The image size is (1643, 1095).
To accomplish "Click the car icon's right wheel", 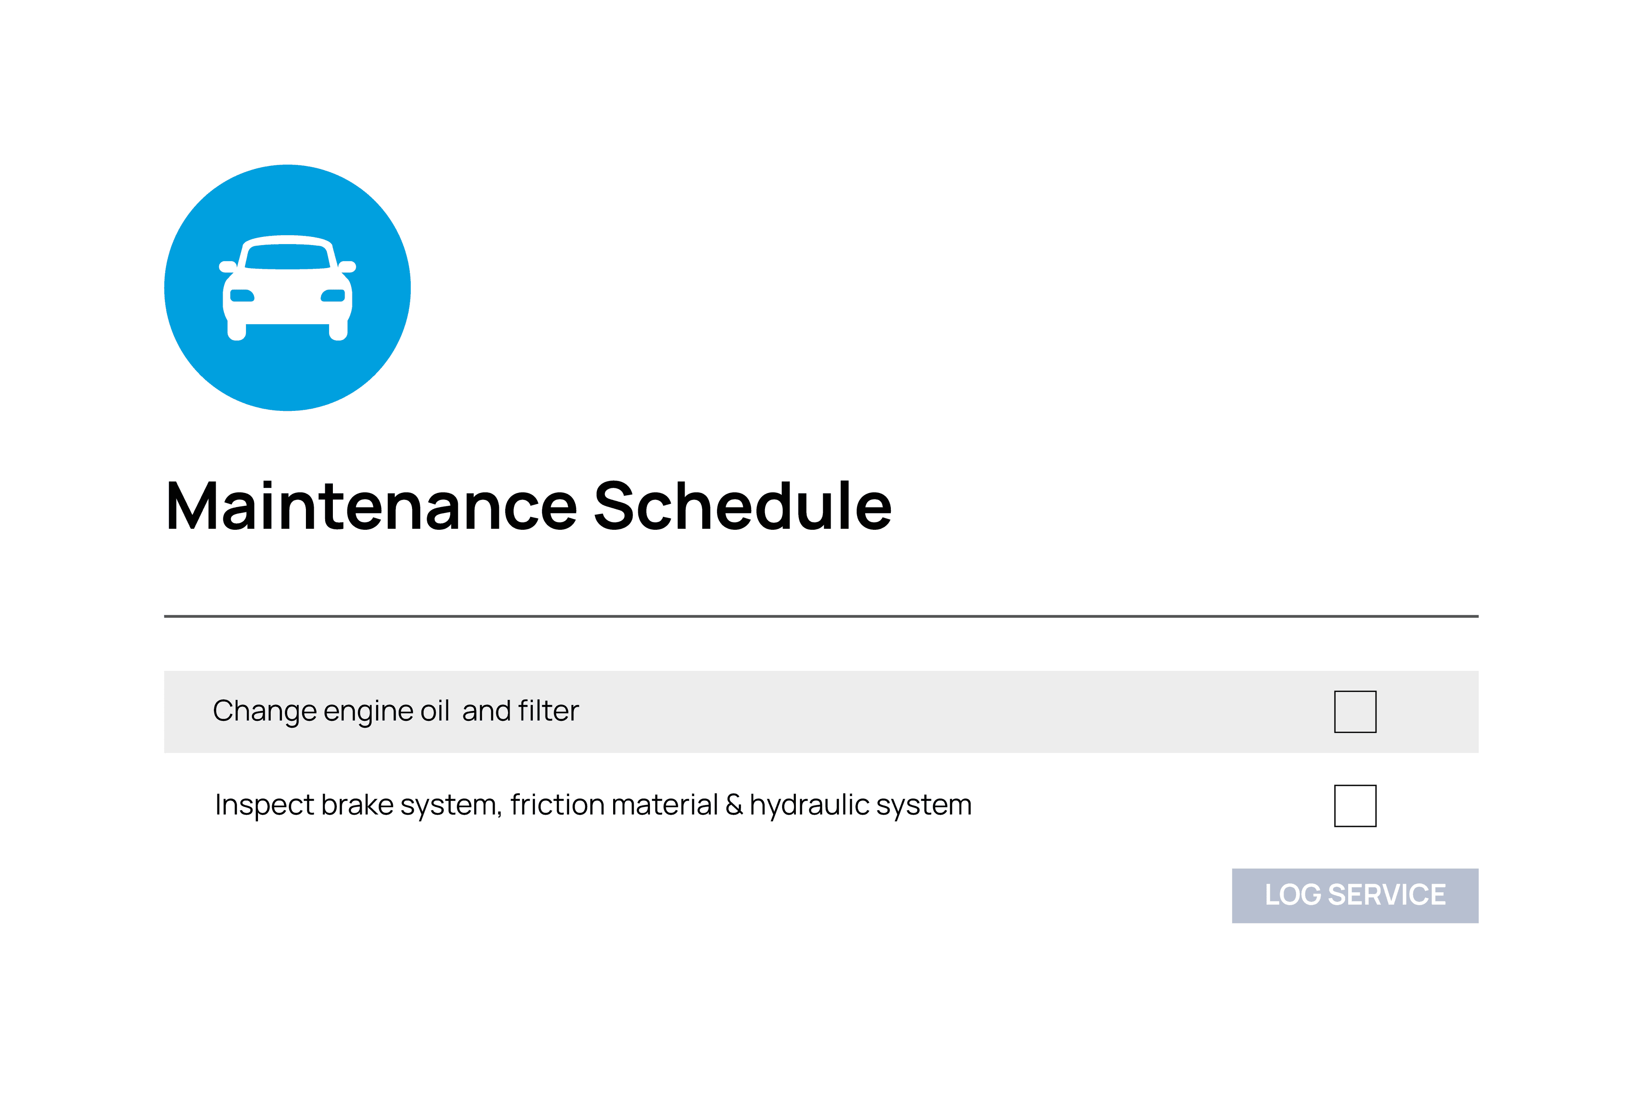I will click(x=338, y=332).
